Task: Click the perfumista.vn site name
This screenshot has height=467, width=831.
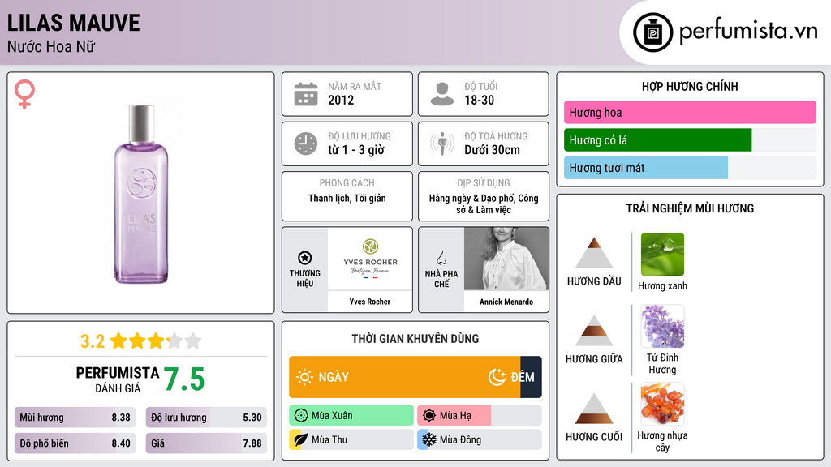Action: click(x=748, y=32)
